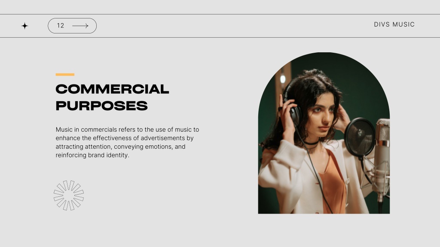This screenshot has width=440, height=247.
Task: Click the DIVS MUSIC header text
Action: 394,24
